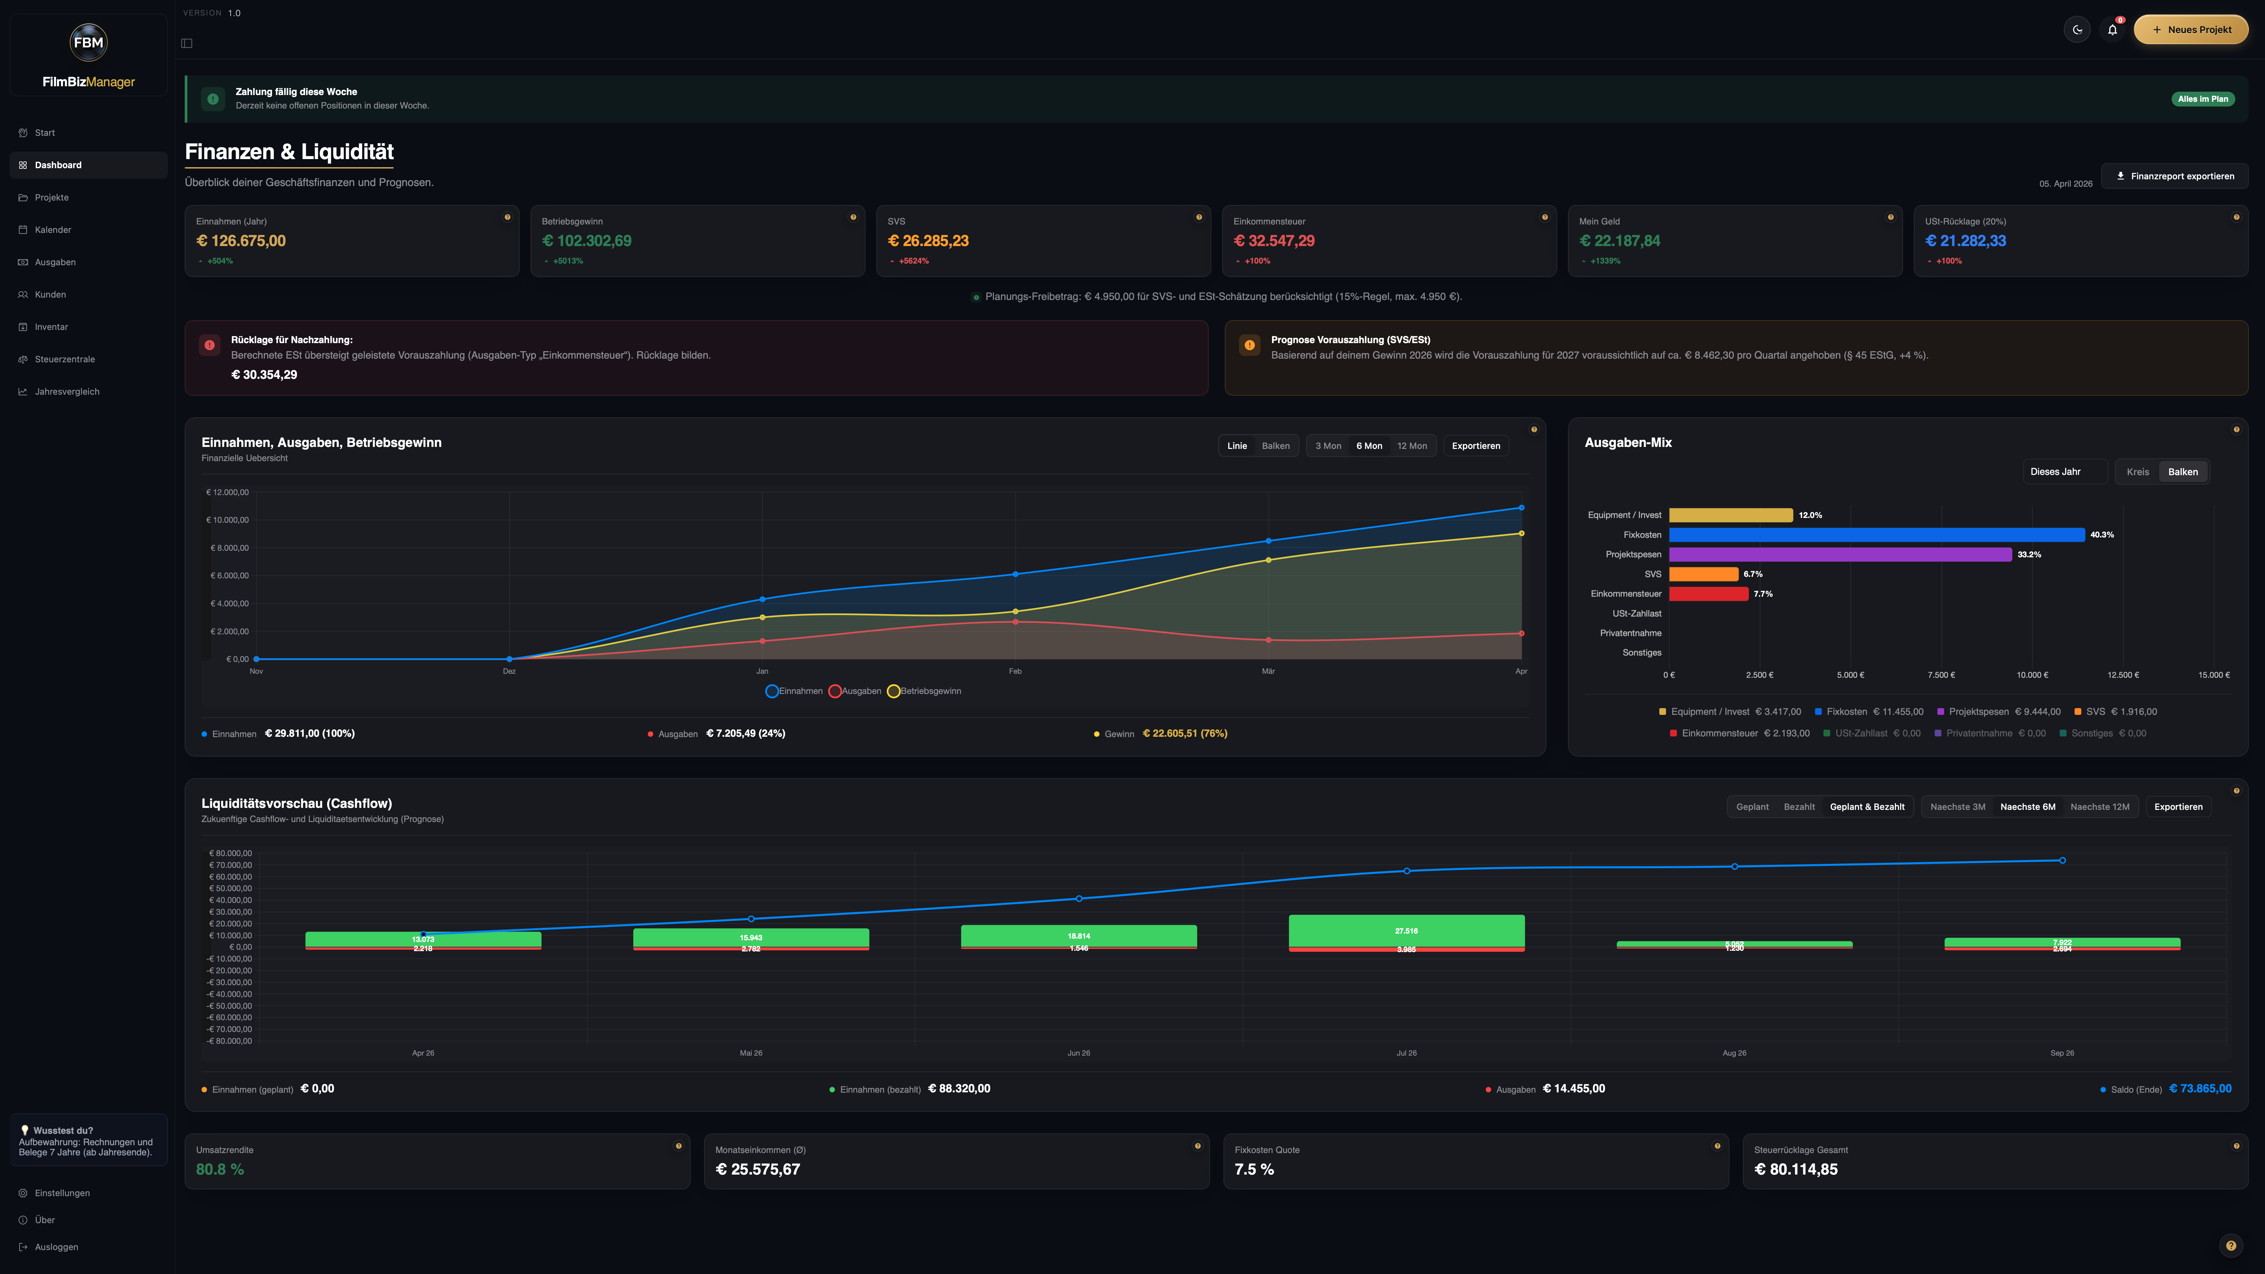This screenshot has width=2265, height=1274.
Task: Toggle the Ausgaben legend series
Action: pos(855,691)
